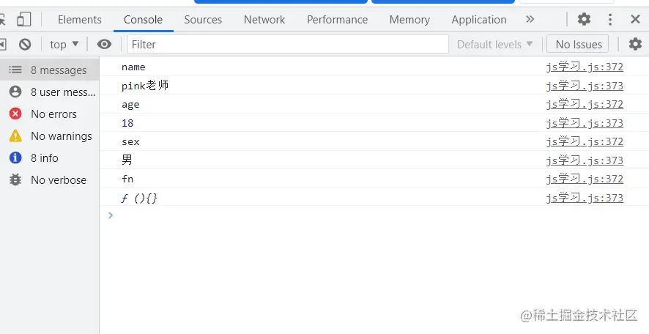
Task: Select the 8 user messages sidebar item
Action: point(50,92)
